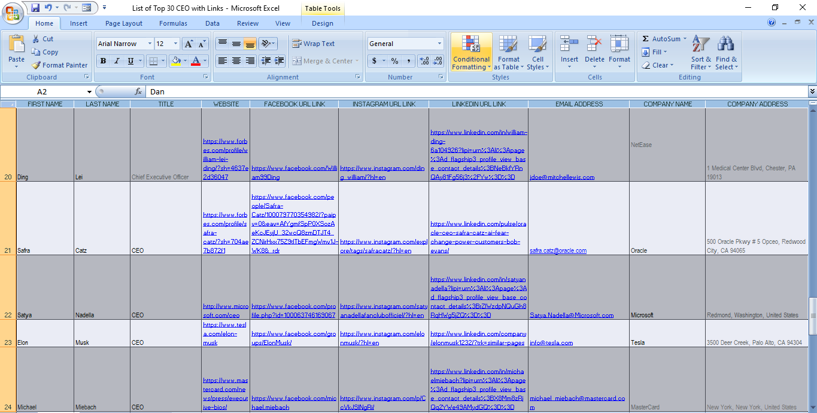Activate the Format Painter
Viewport: 817px width, 413px height.
pos(59,65)
